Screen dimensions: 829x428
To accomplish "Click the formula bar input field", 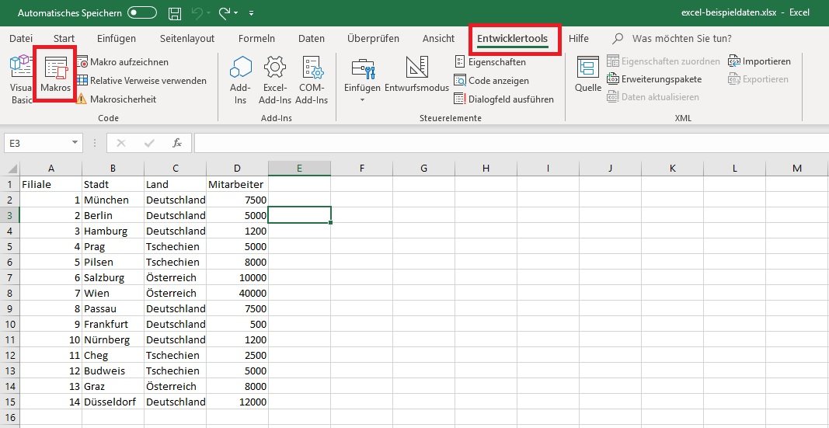I will pos(505,143).
